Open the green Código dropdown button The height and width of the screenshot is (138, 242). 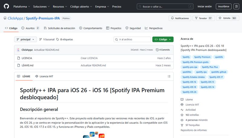pos(163,39)
